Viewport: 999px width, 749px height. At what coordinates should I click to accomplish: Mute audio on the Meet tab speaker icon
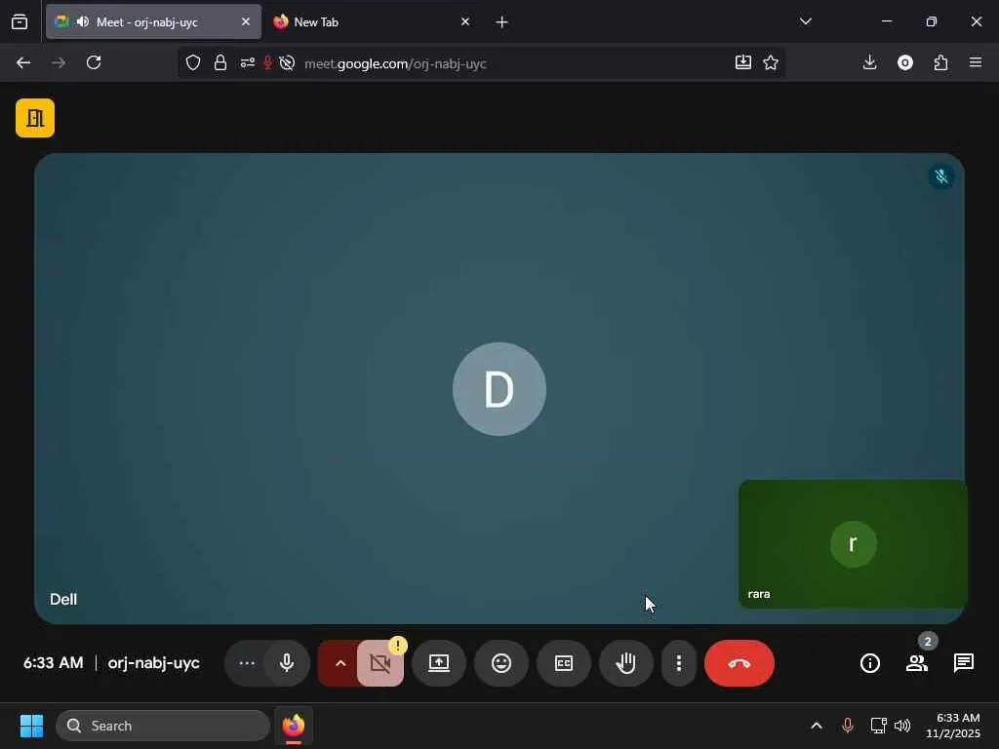[x=83, y=21]
